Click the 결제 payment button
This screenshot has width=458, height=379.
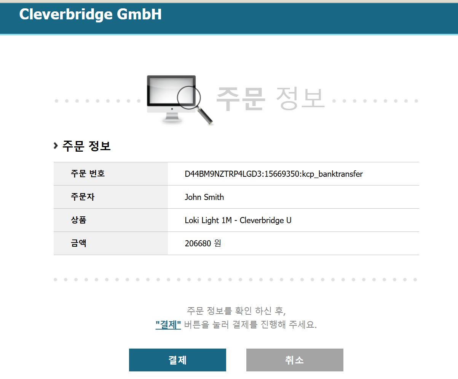click(x=177, y=360)
